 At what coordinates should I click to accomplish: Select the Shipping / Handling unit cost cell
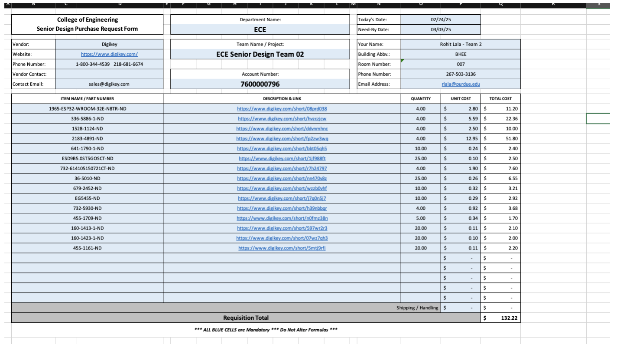click(x=461, y=308)
